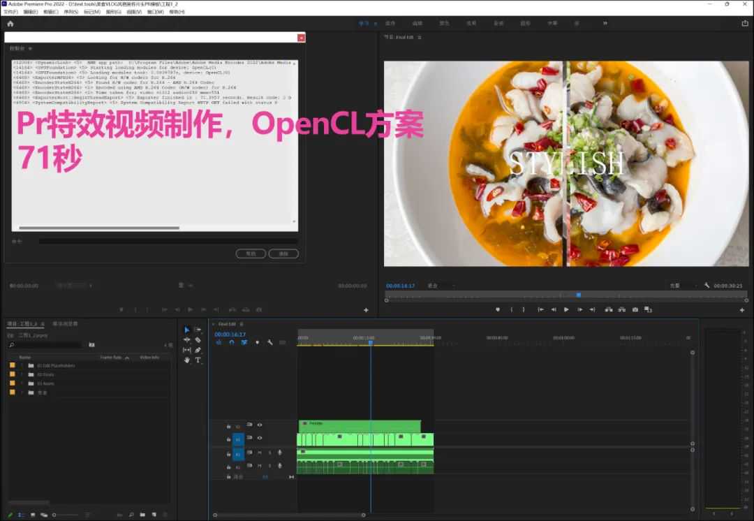Open the 文件(F) menu

point(10,12)
